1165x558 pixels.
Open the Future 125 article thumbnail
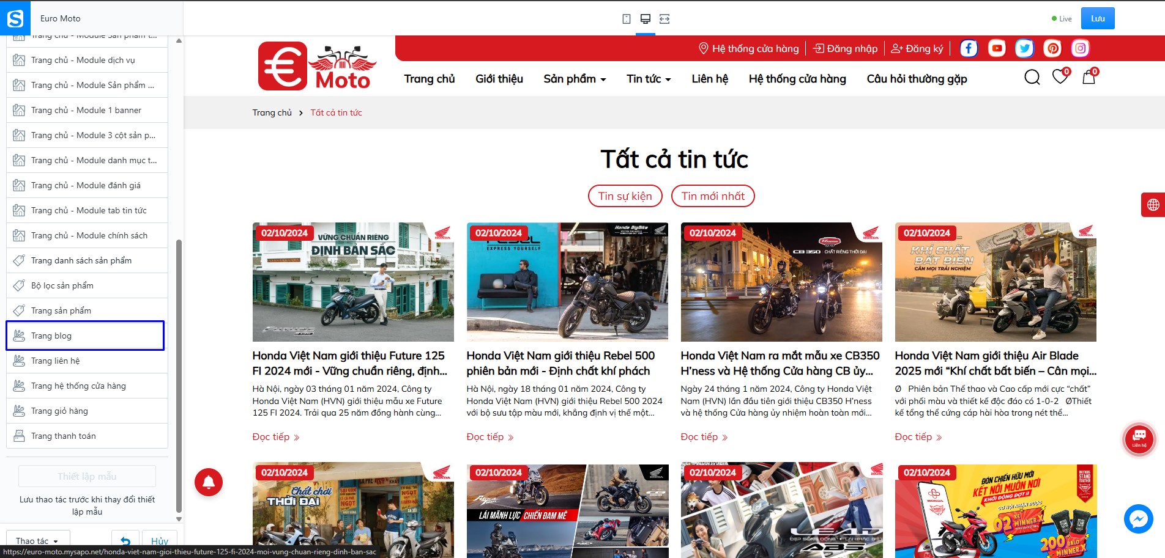[353, 282]
